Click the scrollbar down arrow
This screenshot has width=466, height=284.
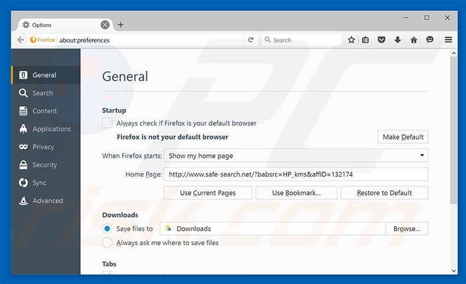pyautogui.click(x=454, y=270)
